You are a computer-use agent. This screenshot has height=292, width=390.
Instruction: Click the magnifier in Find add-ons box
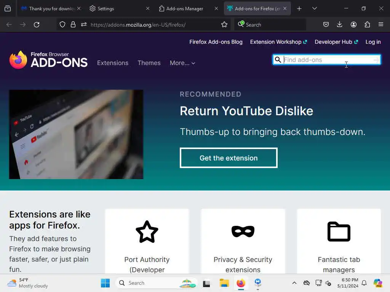(x=278, y=60)
